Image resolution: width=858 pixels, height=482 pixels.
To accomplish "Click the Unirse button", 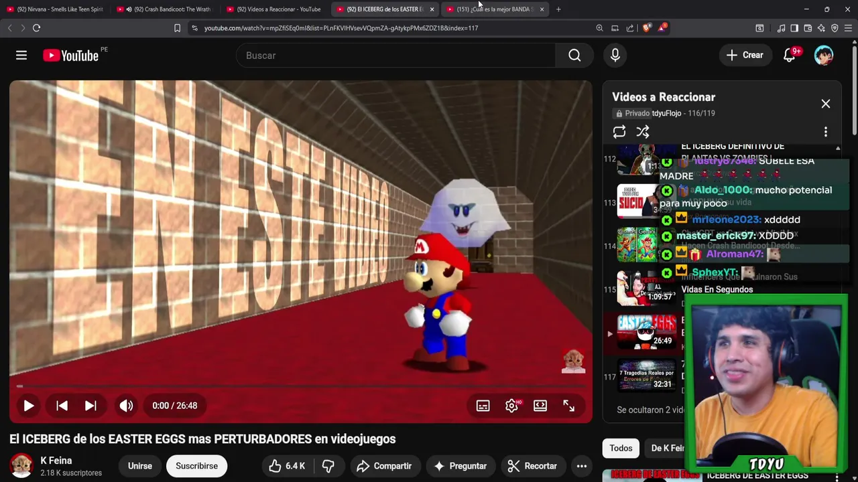I will (140, 466).
